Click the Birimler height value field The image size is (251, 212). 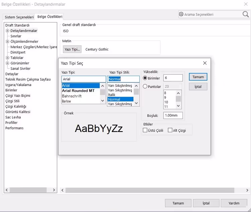pos(173,78)
